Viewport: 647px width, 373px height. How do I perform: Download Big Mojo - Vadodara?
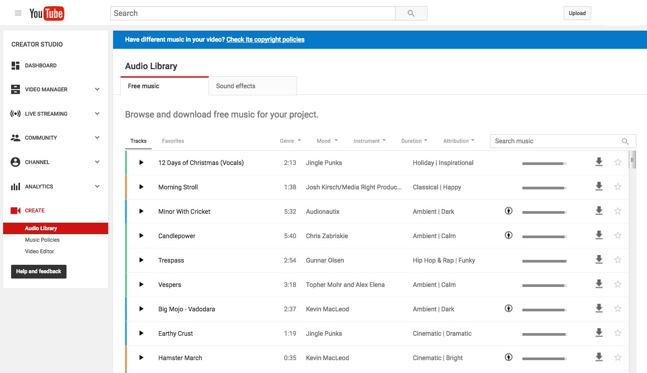tap(599, 309)
